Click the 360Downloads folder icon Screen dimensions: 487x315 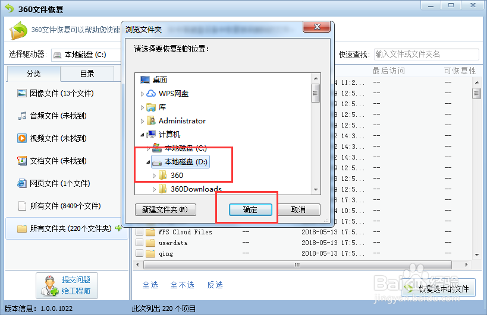coord(162,189)
